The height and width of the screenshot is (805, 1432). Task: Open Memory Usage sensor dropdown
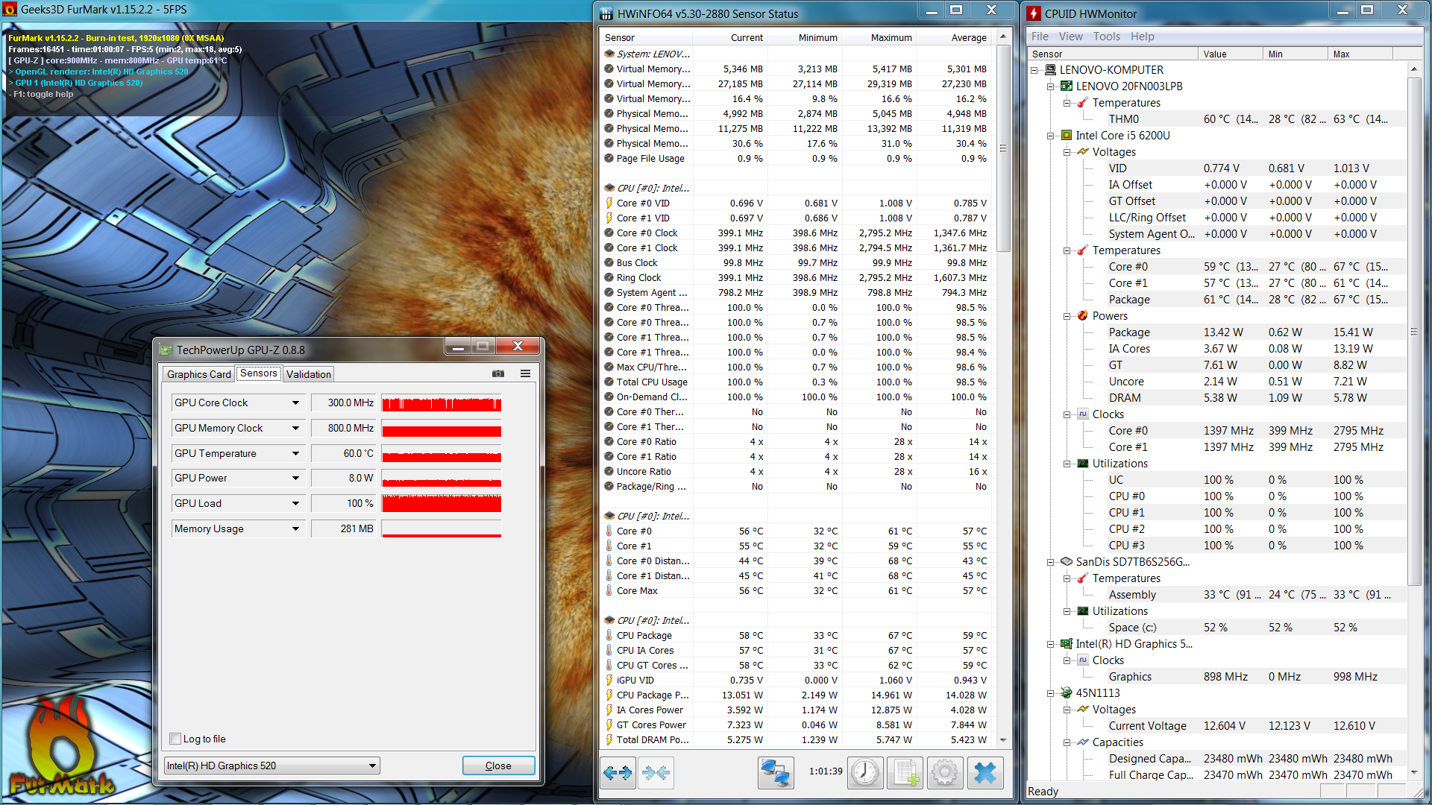pyautogui.click(x=295, y=528)
